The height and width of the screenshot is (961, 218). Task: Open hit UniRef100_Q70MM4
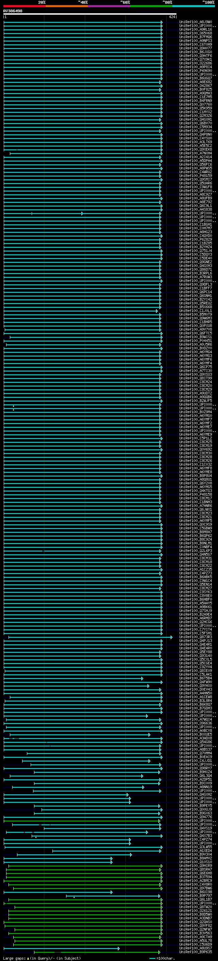(196, 753)
